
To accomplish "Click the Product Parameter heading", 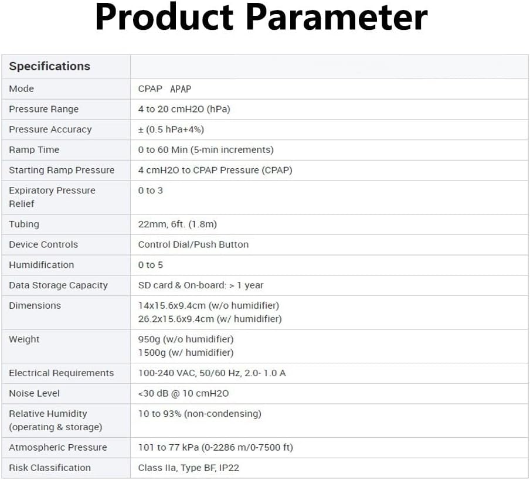I will (x=261, y=18).
